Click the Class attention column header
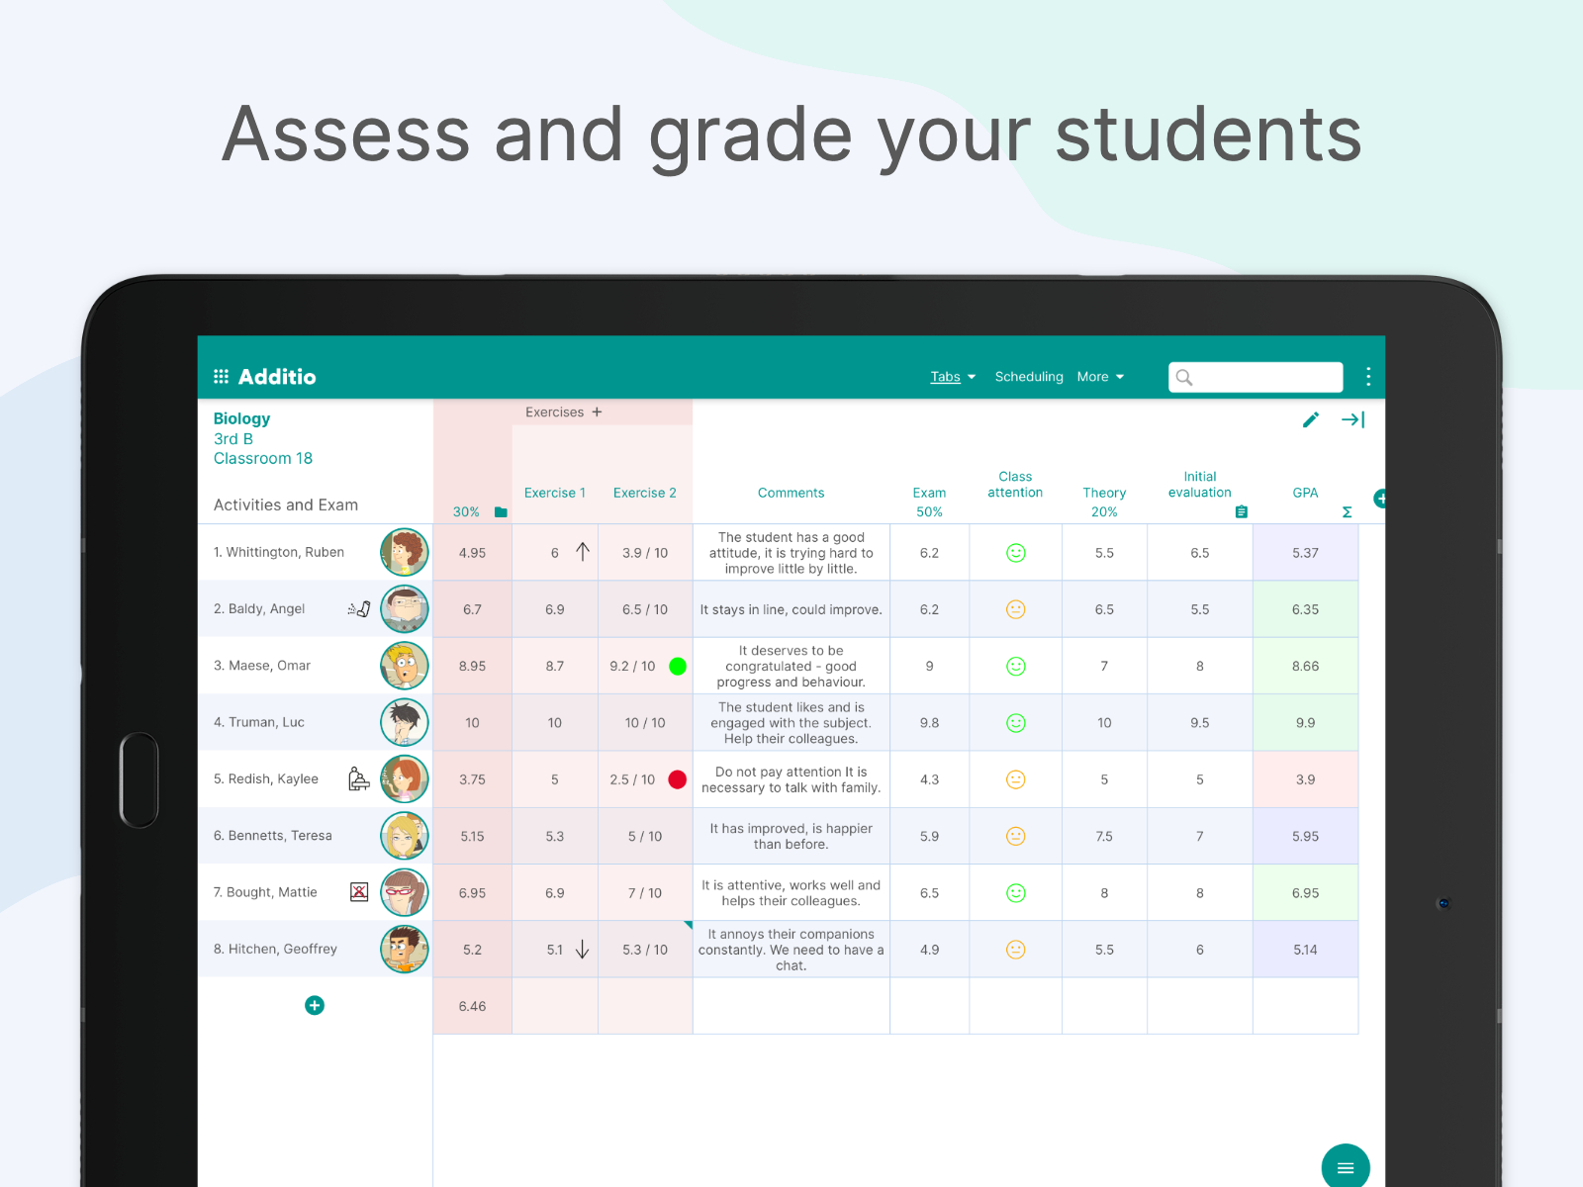 click(x=1015, y=485)
